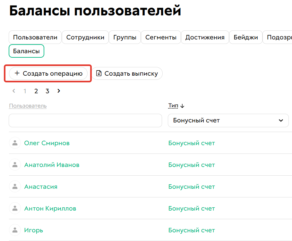Click the Создать выписку button
This screenshot has height=241, width=292.
pos(127,73)
